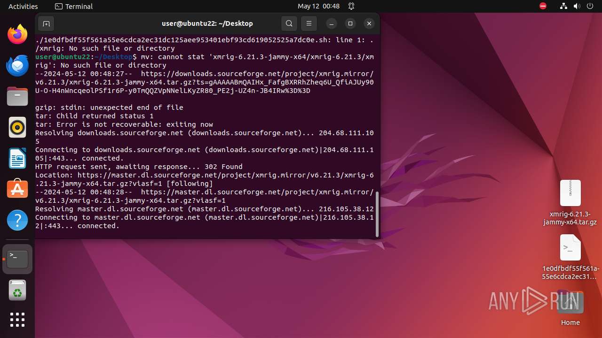Viewport: 602px width, 338px height.
Task: Open Ubuntu Software store
Action: click(x=17, y=189)
